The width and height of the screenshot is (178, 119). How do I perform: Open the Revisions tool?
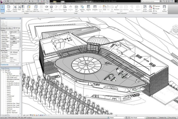[117, 8]
